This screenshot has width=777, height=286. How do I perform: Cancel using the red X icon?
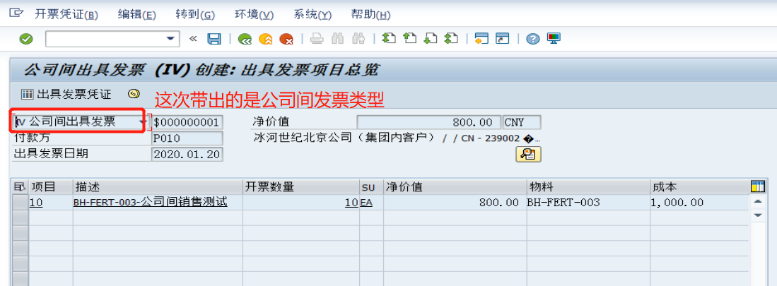[286, 39]
